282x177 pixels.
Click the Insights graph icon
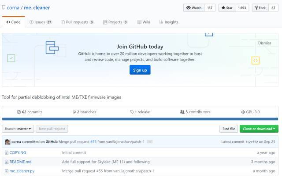[x=161, y=22]
